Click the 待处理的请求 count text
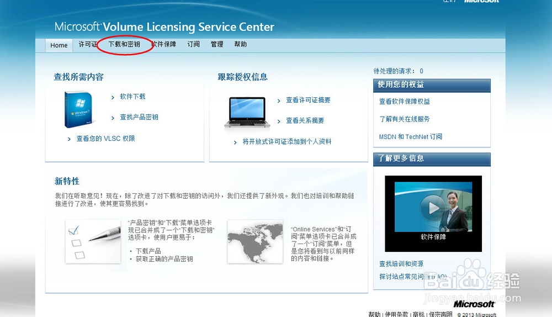552x317 pixels. [399, 71]
